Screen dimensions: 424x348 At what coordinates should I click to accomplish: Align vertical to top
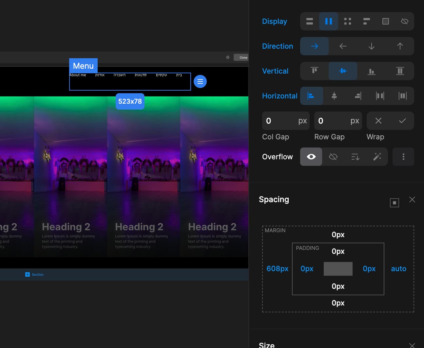coord(315,71)
